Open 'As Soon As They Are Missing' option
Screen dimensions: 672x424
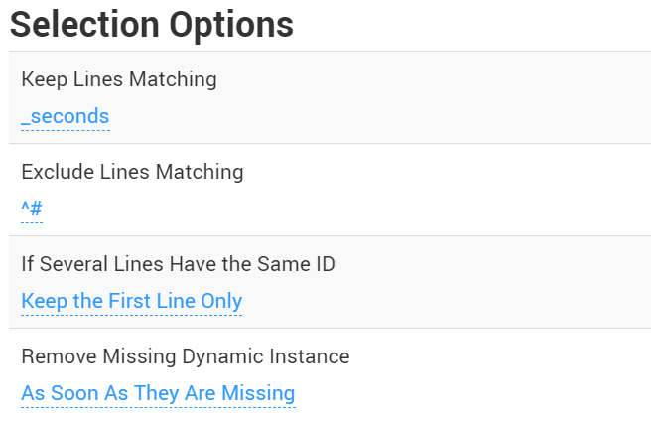click(x=158, y=393)
